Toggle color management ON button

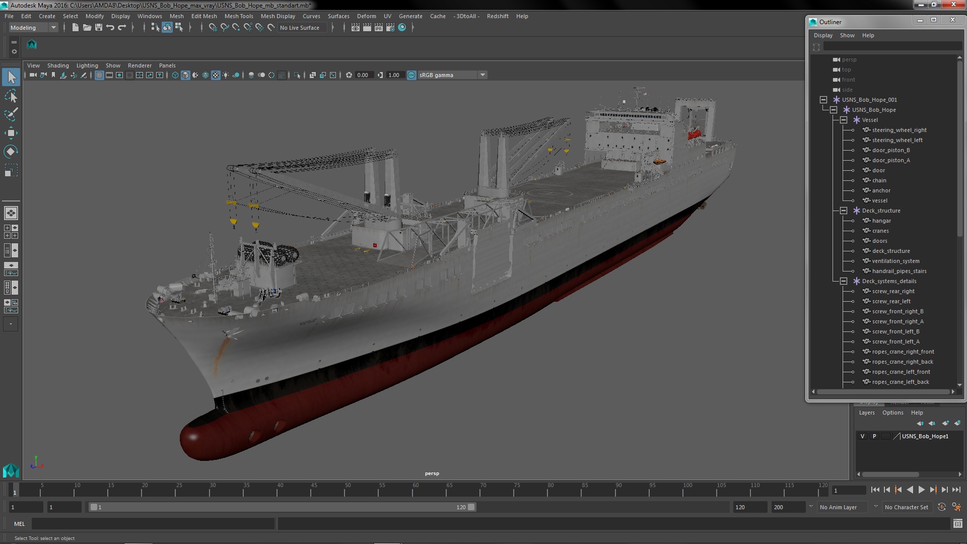coord(411,75)
